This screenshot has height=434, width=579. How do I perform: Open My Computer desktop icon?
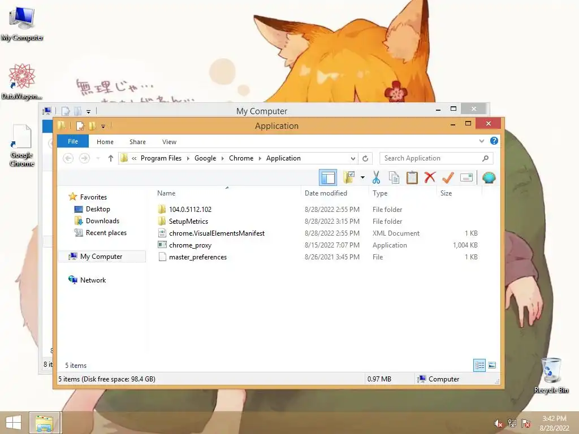[x=22, y=24]
